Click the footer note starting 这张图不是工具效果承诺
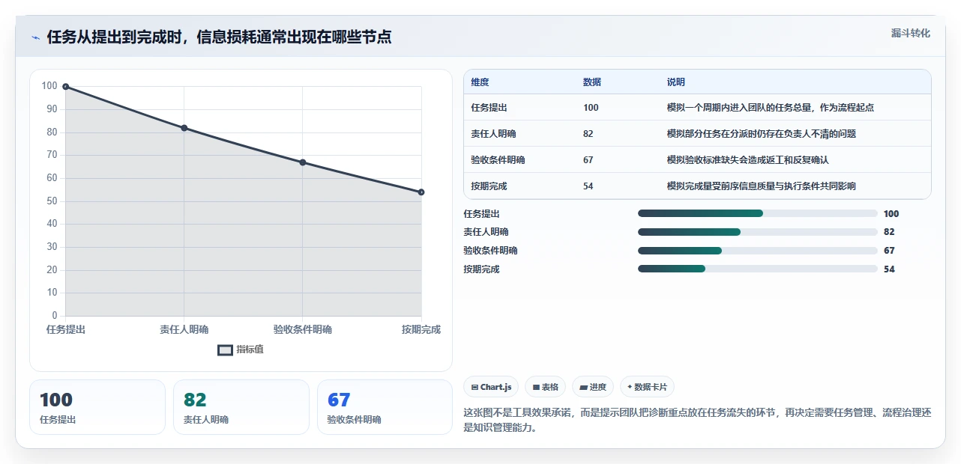 point(697,421)
